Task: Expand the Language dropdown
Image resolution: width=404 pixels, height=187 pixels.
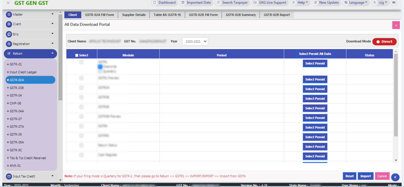Action: point(356,3)
